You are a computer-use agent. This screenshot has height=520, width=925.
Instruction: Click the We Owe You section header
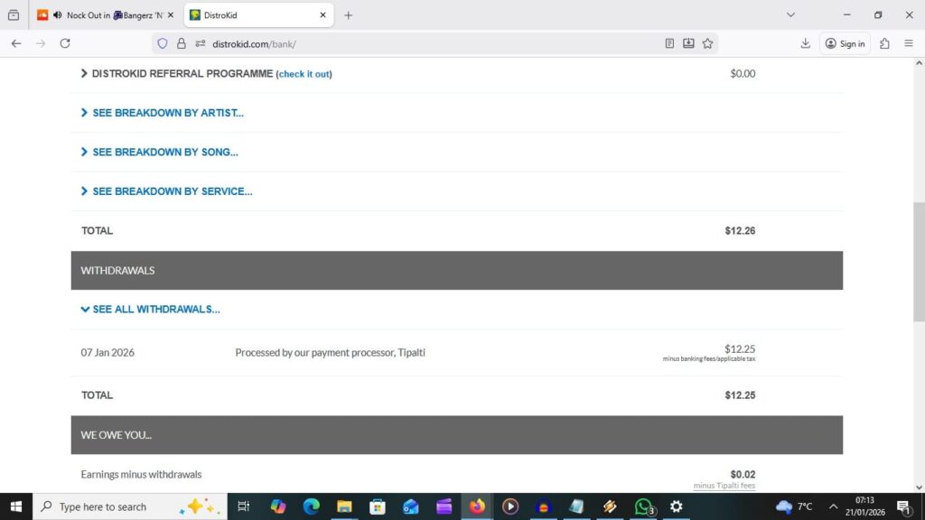pyautogui.click(x=456, y=434)
